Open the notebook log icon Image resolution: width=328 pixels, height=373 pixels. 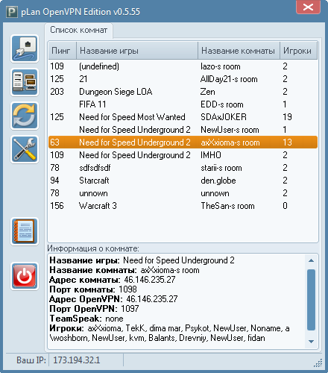click(25, 231)
